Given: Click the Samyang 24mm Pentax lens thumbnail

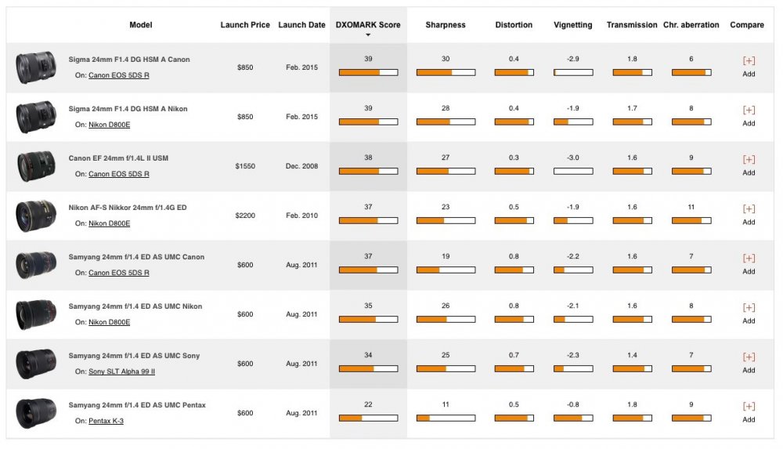Looking at the screenshot, I should [36, 413].
